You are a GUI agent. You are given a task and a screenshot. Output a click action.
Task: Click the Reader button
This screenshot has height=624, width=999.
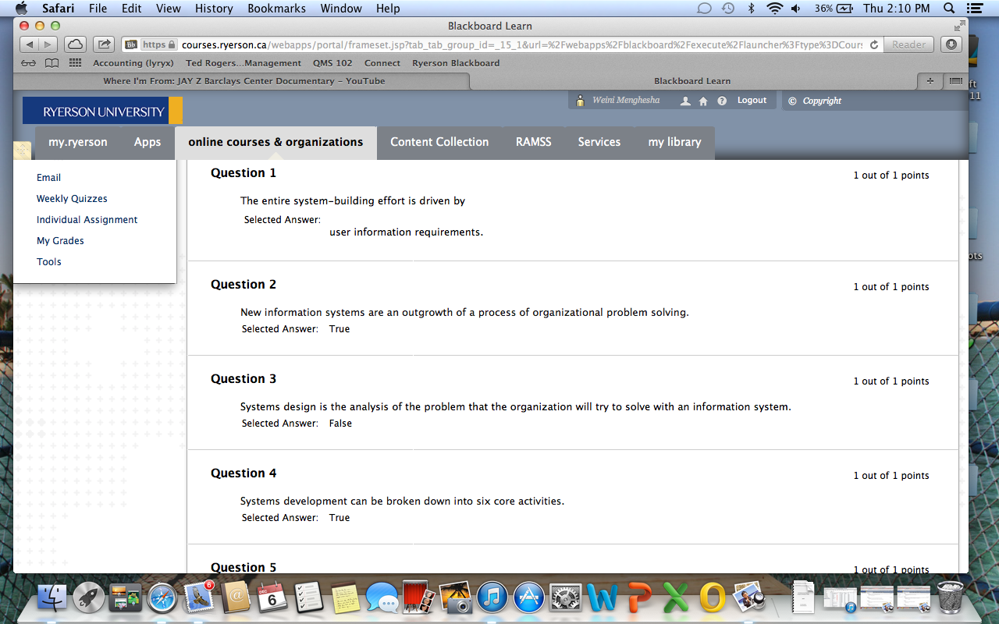coord(908,44)
